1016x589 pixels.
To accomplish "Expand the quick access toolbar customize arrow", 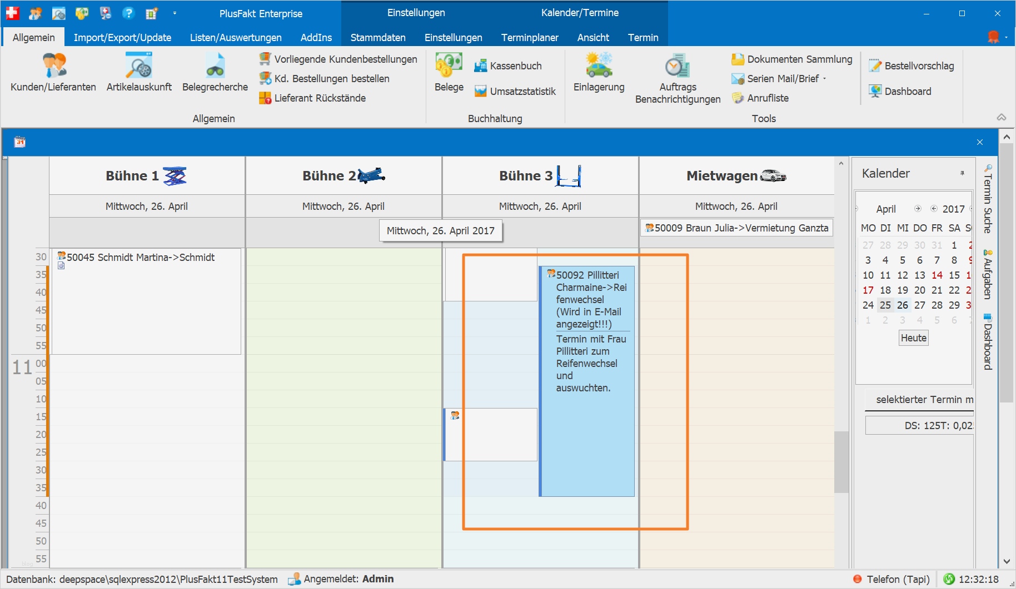I will pyautogui.click(x=175, y=13).
